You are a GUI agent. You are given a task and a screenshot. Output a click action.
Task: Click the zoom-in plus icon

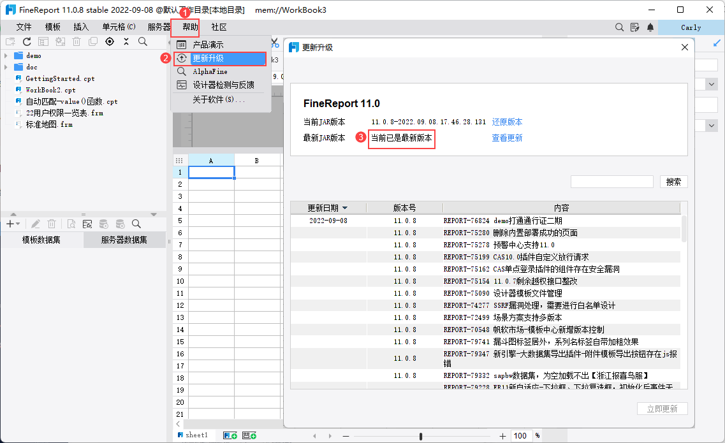[502, 436]
